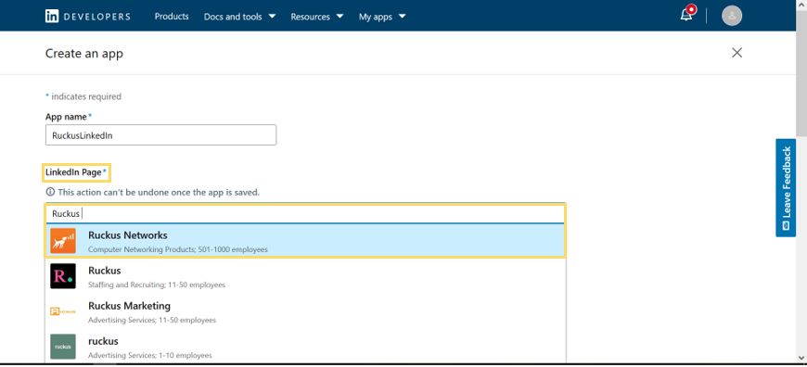
Task: Click the scrollbar down arrow
Action: point(801,358)
